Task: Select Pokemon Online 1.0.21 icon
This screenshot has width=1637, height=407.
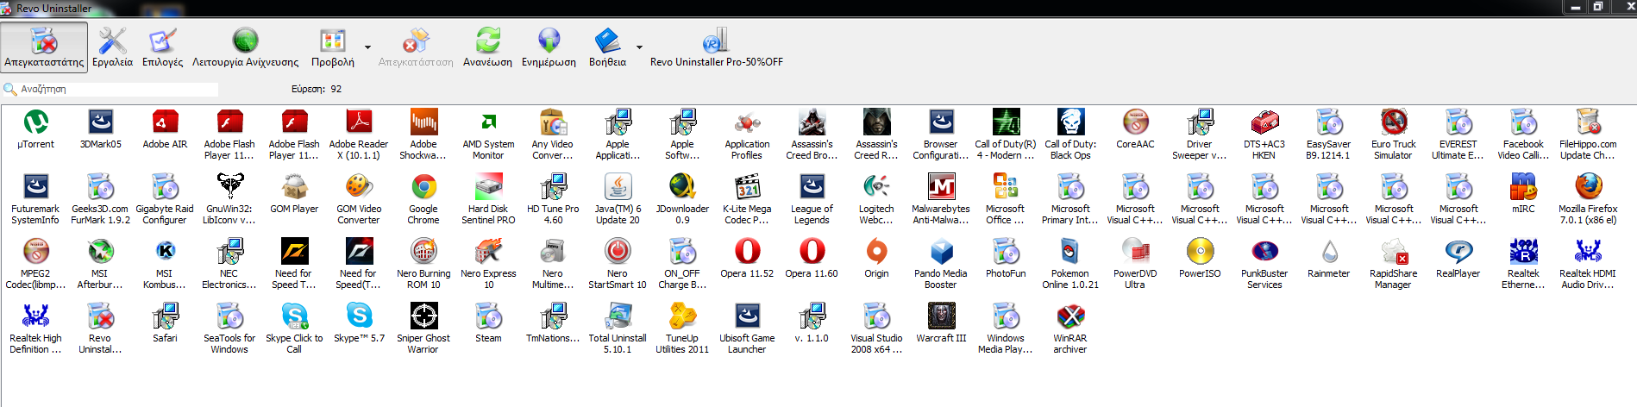Action: (x=1070, y=252)
